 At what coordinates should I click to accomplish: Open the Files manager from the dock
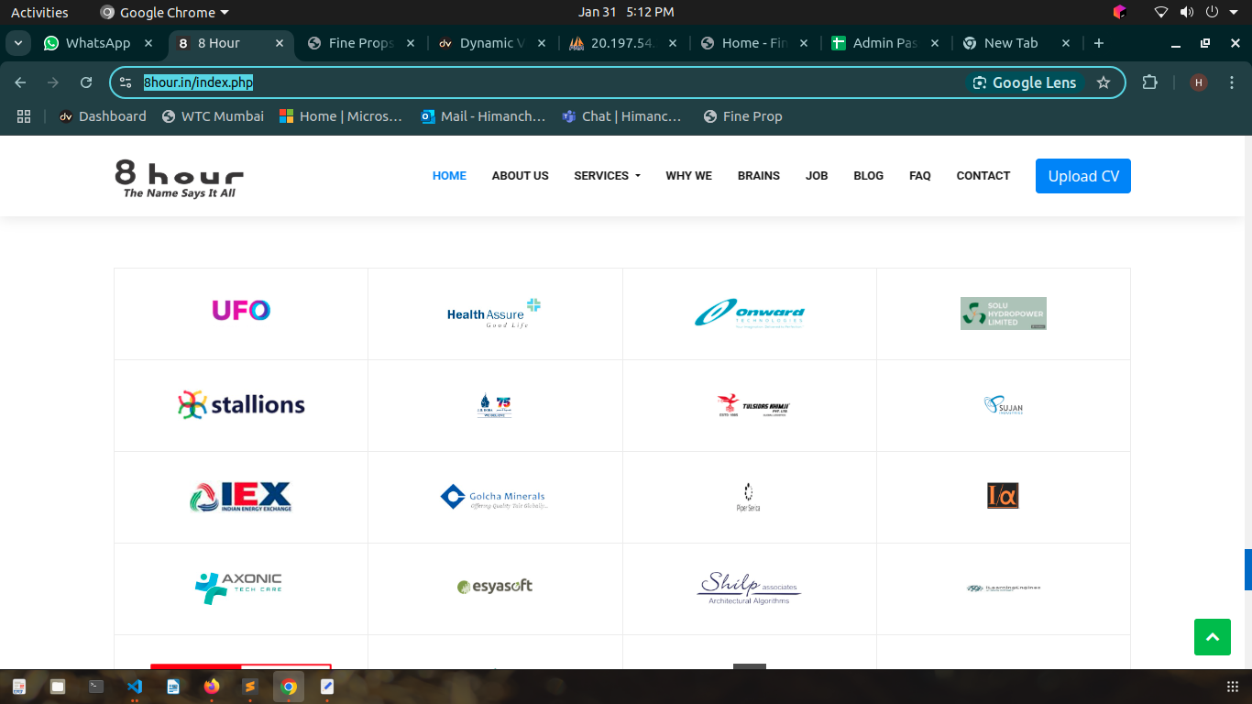click(58, 686)
